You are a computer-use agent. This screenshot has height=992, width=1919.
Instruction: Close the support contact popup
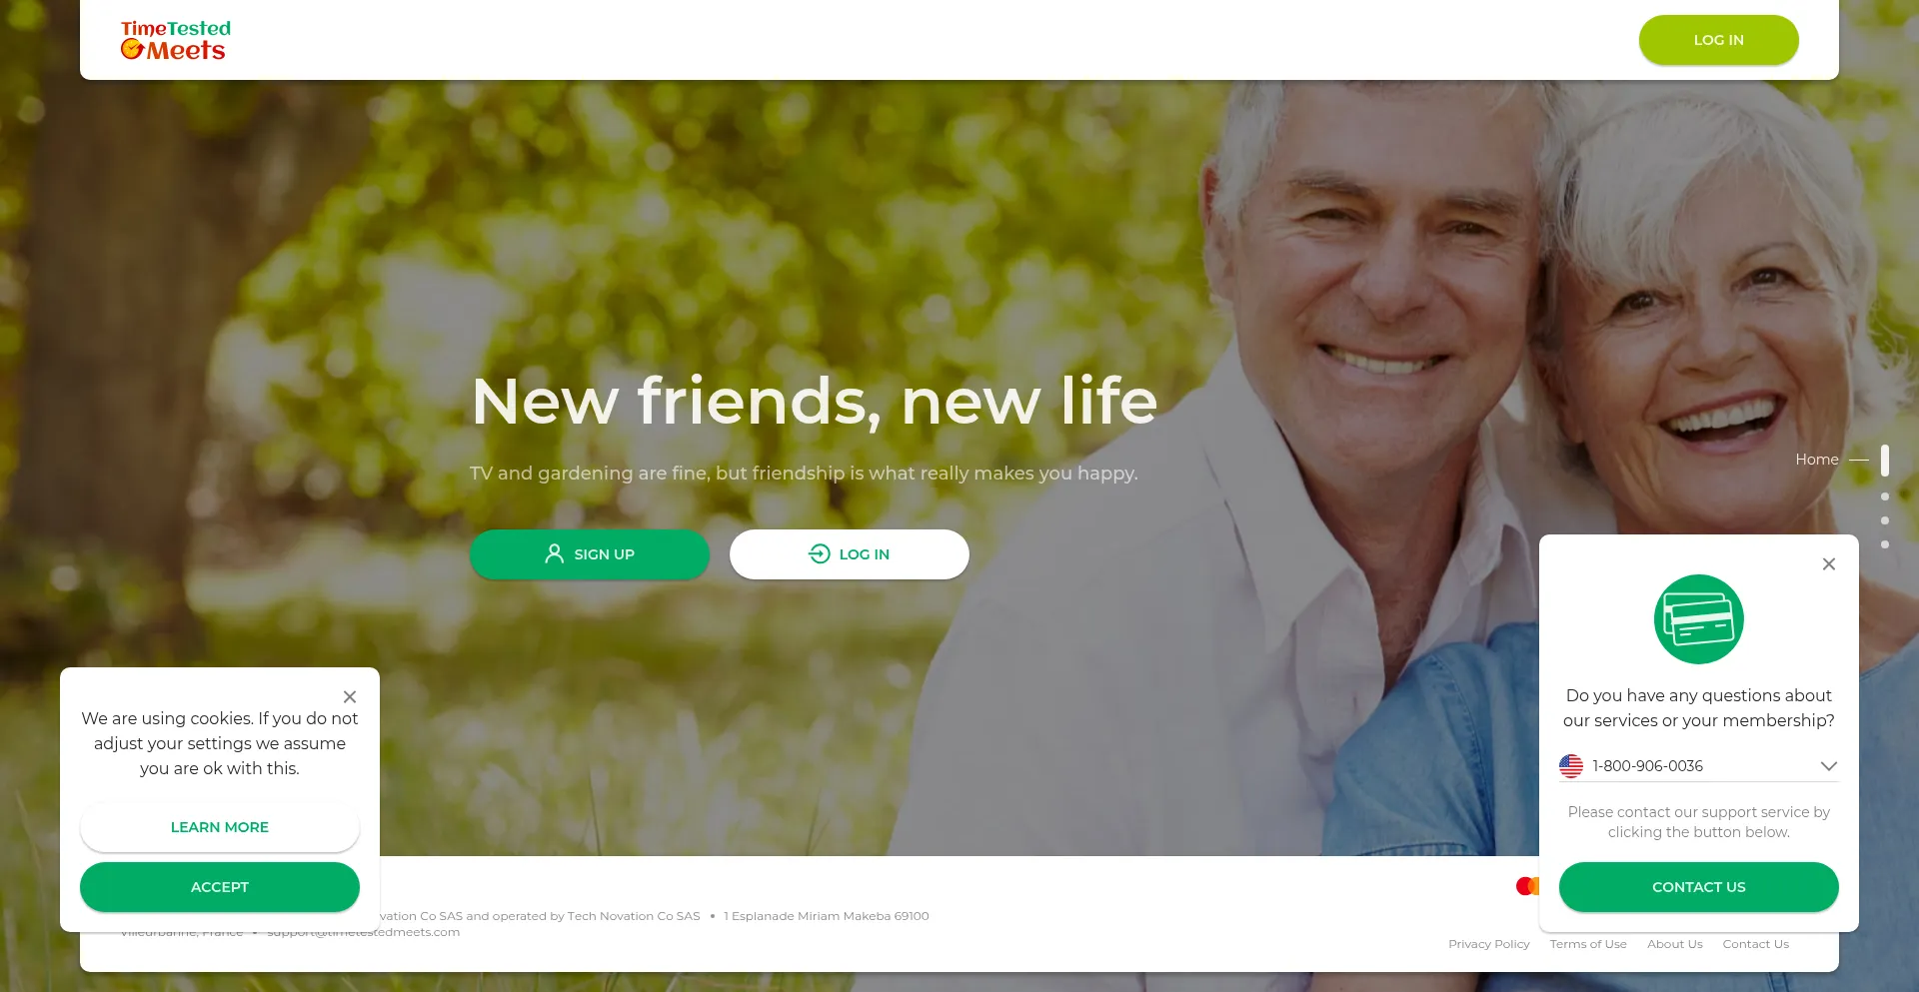pos(1829,564)
